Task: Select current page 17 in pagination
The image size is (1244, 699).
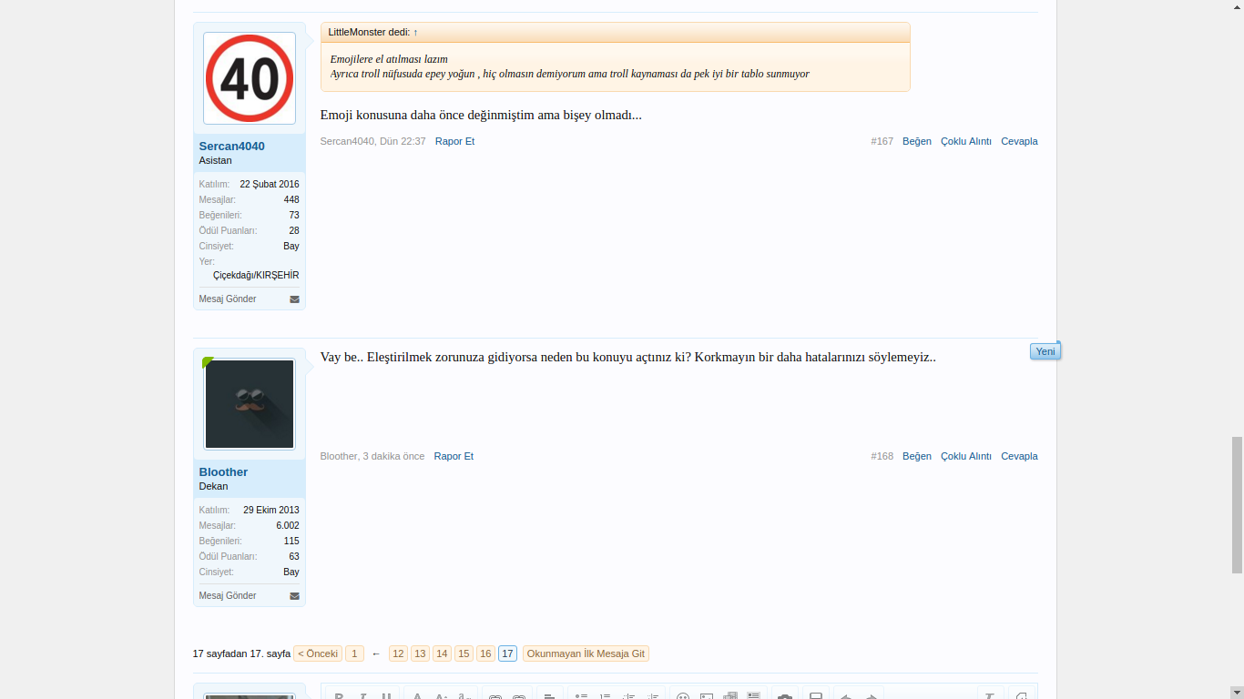Action: click(x=507, y=653)
